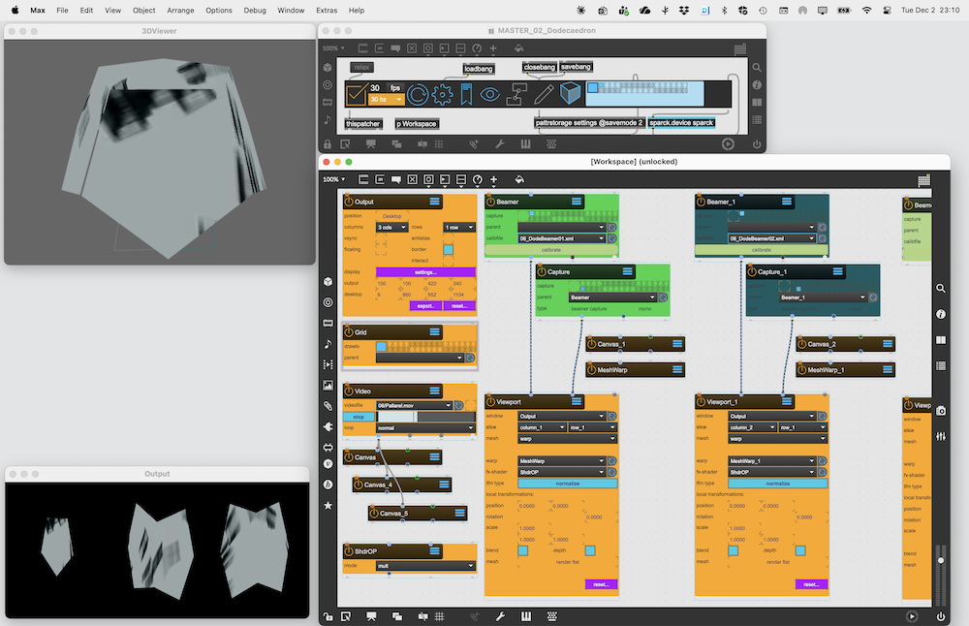Click the video playback position slider
The width and height of the screenshot is (969, 626).
point(417,417)
